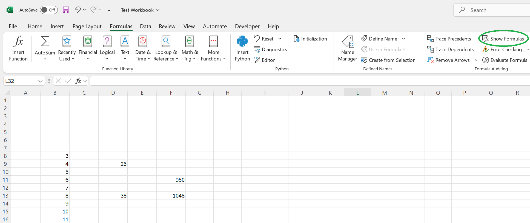The image size is (530, 223).
Task: Click the Select All corner button
Action: click(x=7, y=92)
